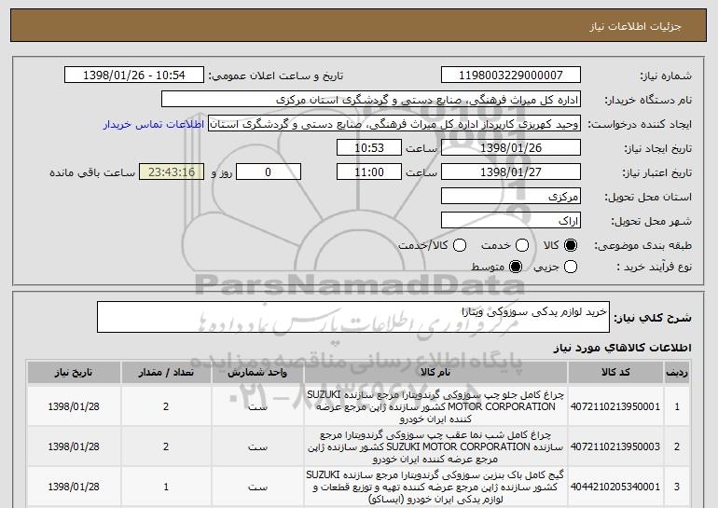This screenshot has width=718, height=508.
Task: Click the نام کالا column header
Action: pos(435,373)
